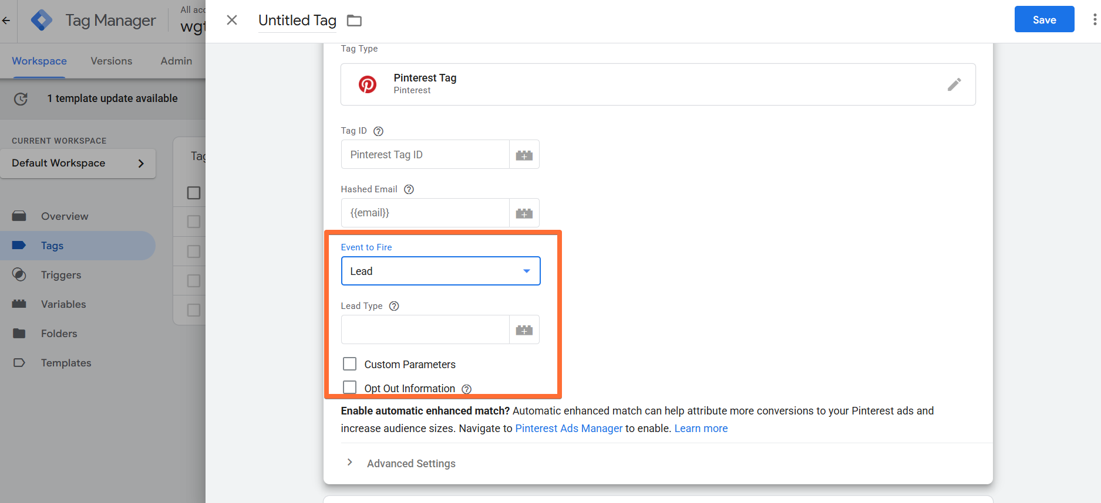
Task: Go back using the left arrow icon
Action: (x=6, y=21)
